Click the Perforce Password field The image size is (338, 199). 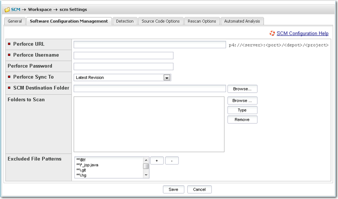coord(123,66)
